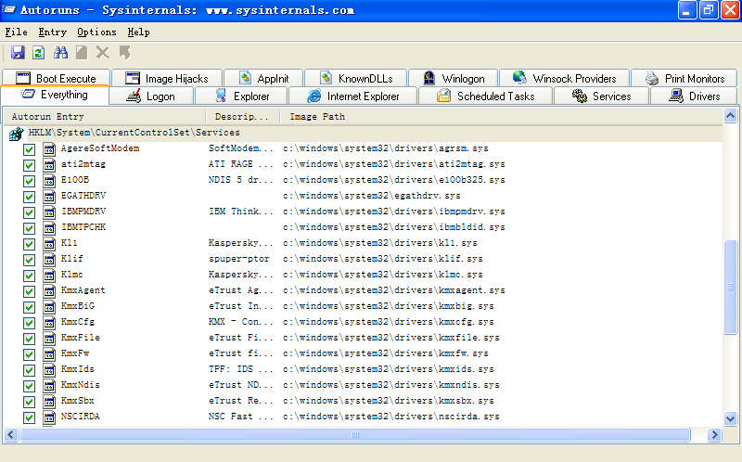The height and width of the screenshot is (462, 742).
Task: Uncheck the KmxAgent entry checkbox
Action: (x=29, y=291)
